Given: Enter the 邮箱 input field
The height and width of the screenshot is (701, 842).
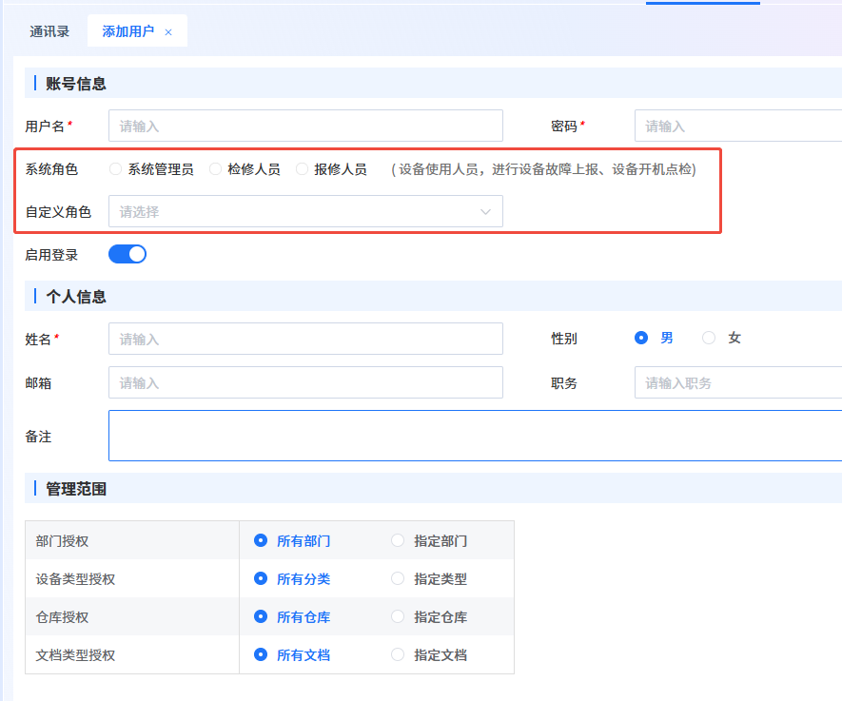Looking at the screenshot, I should pos(305,382).
